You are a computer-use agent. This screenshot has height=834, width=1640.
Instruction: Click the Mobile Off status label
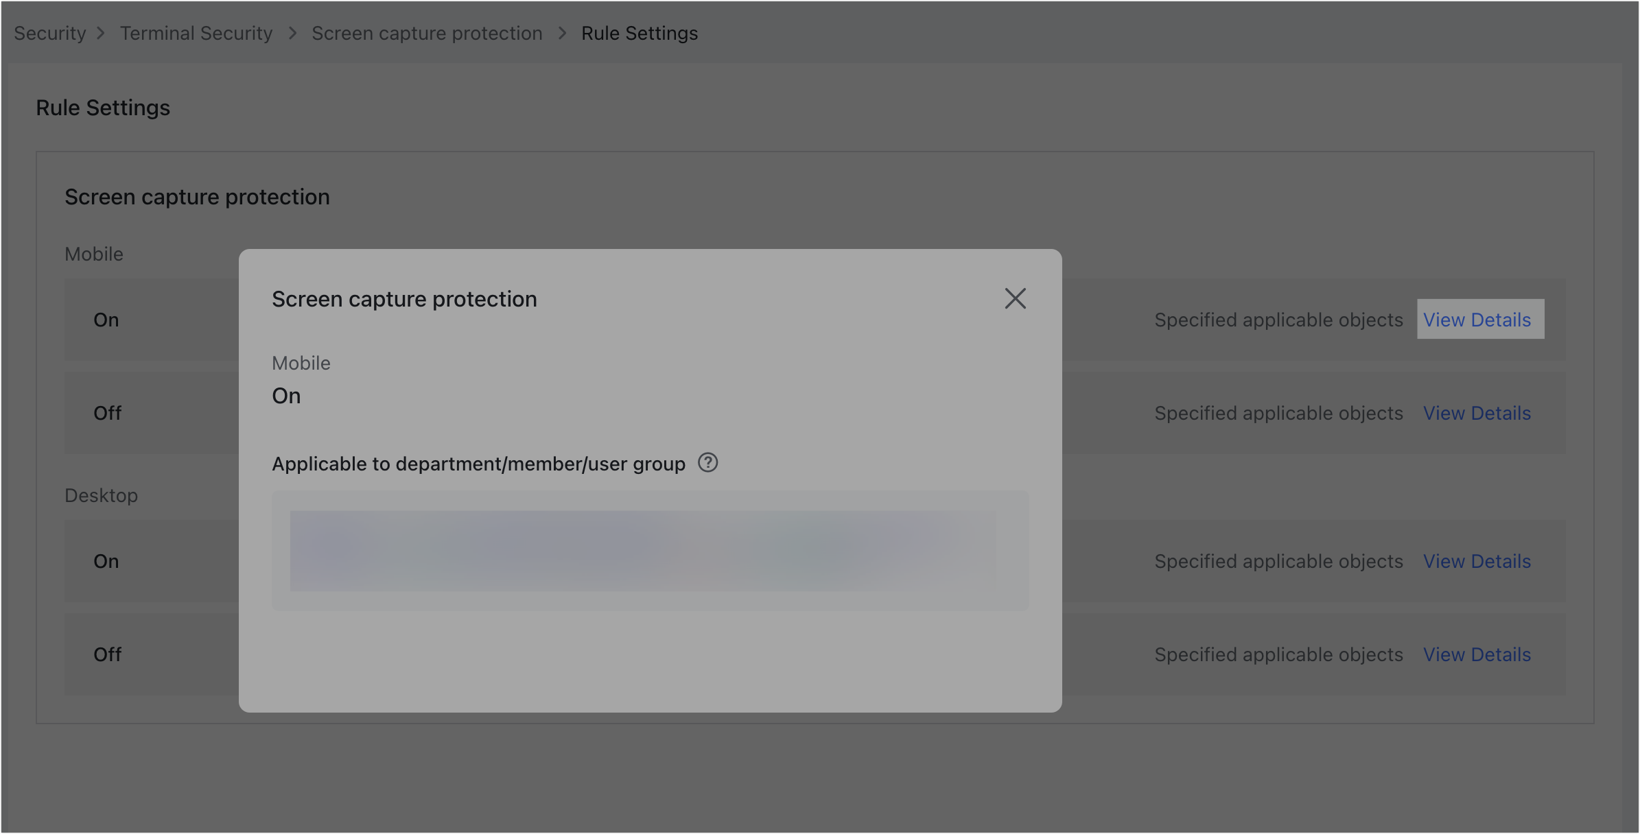tap(108, 413)
